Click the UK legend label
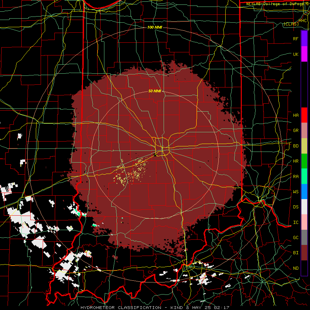The height and width of the screenshot is (310, 310). (x=296, y=54)
